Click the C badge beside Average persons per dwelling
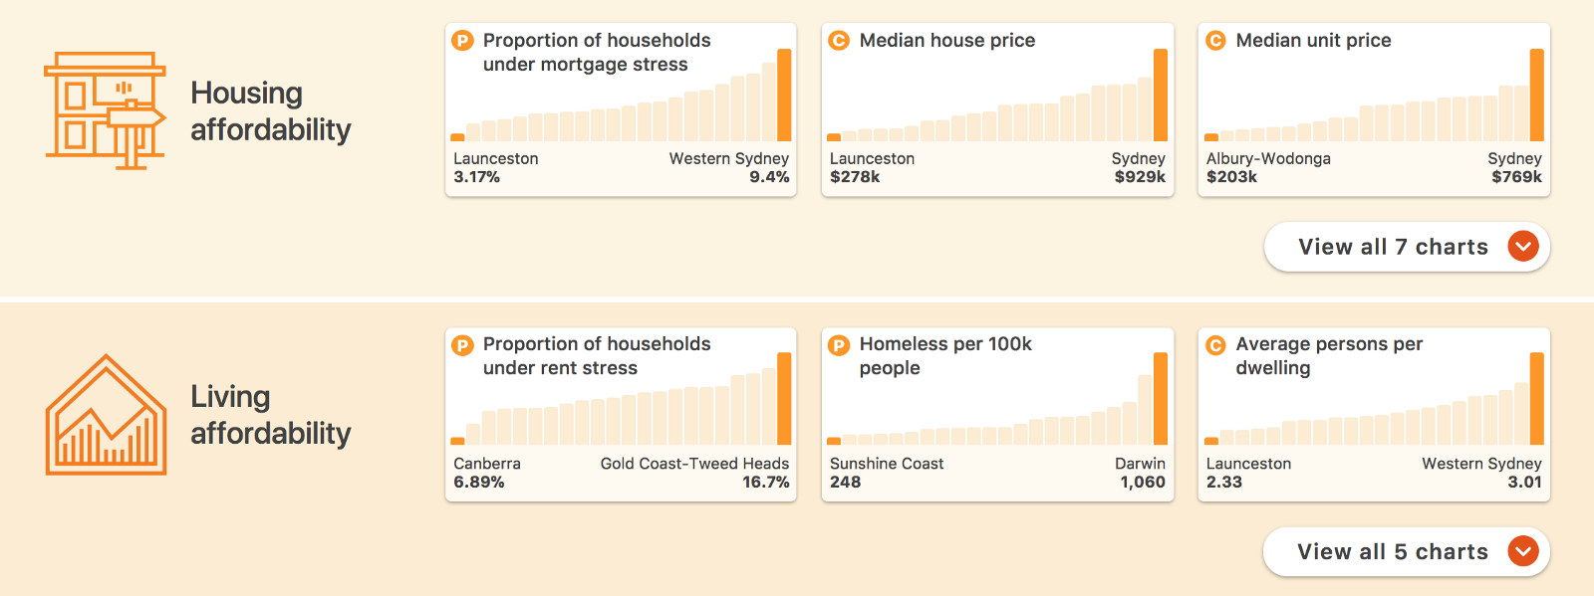1594x596 pixels. point(1215,345)
